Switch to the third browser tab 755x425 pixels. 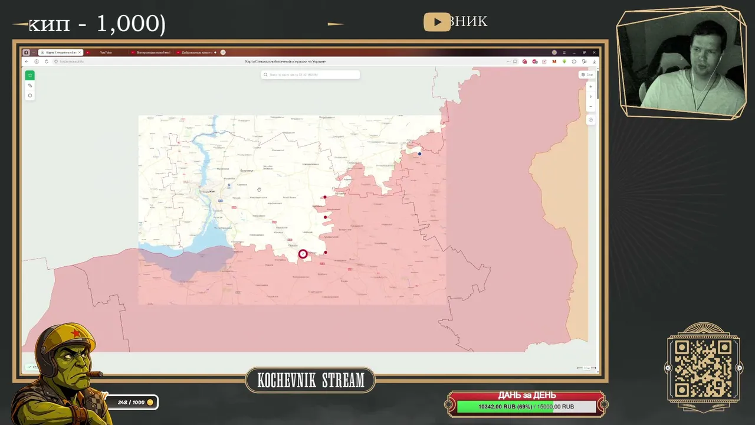[152, 53]
